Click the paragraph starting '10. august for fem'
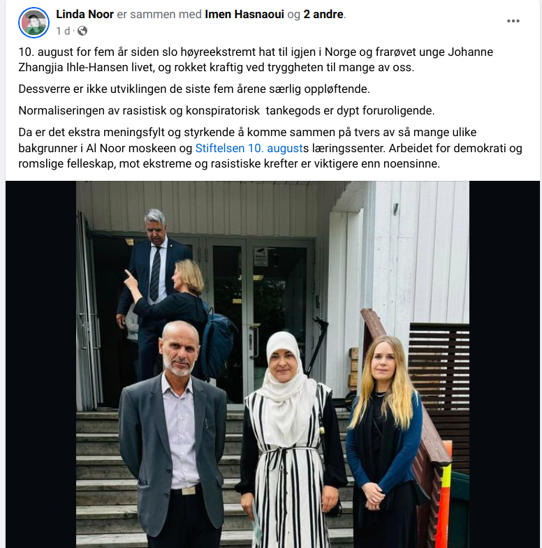Image resolution: width=542 pixels, height=548 pixels. [256, 59]
